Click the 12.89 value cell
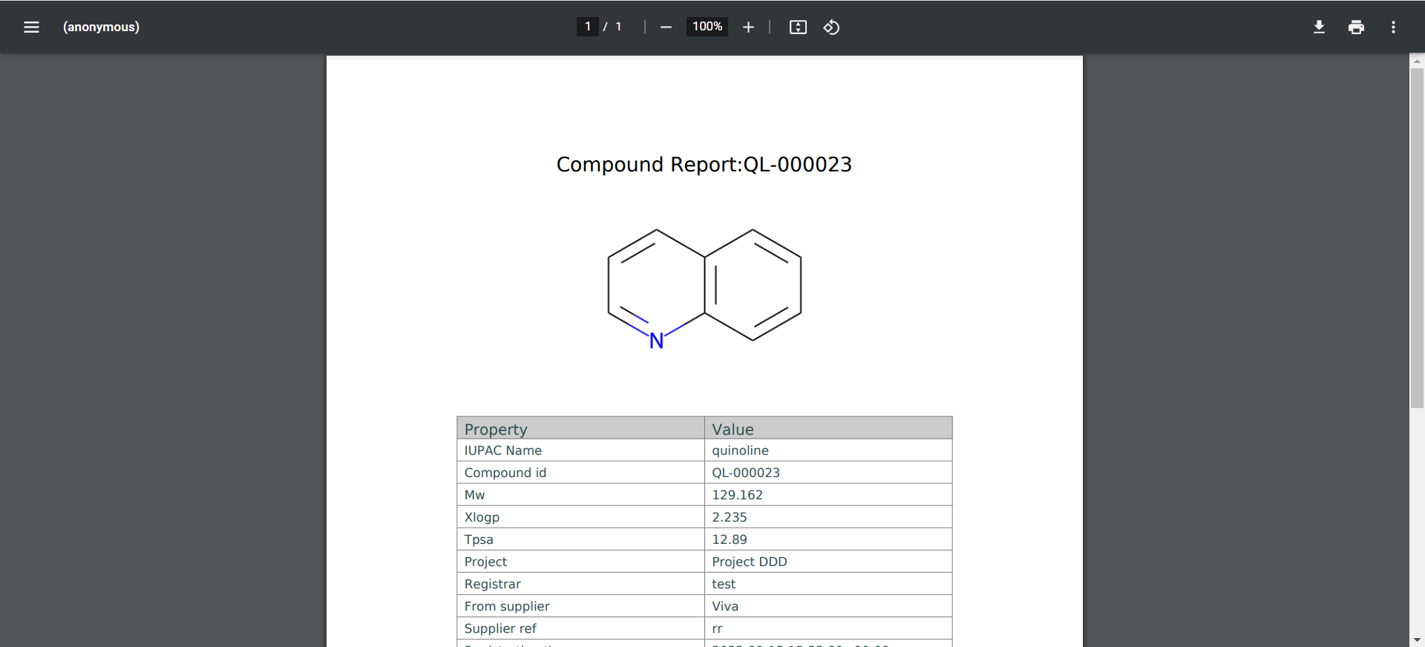This screenshot has width=1425, height=647. (x=828, y=539)
